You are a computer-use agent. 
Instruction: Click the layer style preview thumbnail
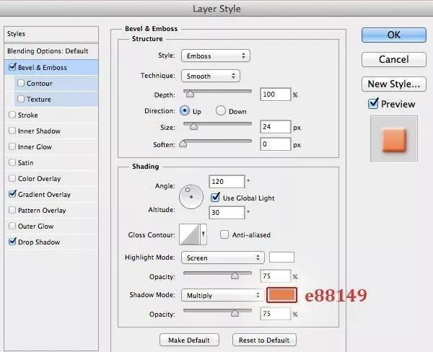[x=394, y=139]
